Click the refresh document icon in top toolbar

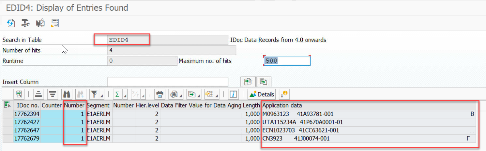click(11, 23)
